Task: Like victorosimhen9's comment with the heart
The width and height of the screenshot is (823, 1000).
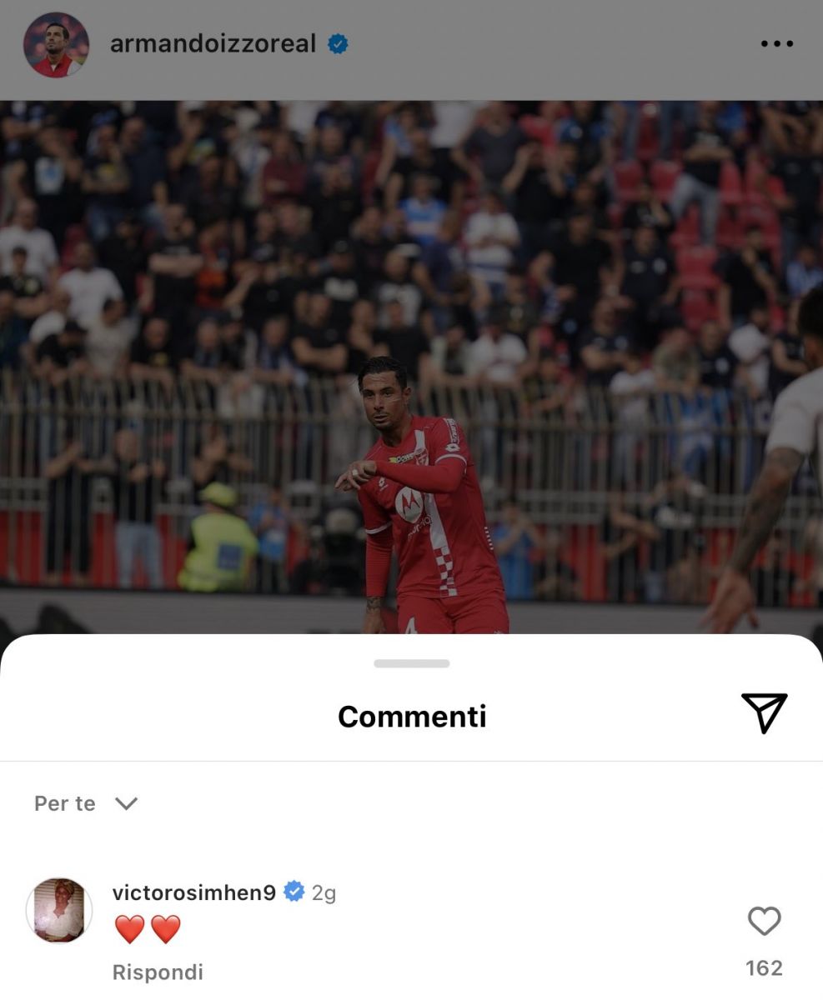Action: pyautogui.click(x=764, y=921)
